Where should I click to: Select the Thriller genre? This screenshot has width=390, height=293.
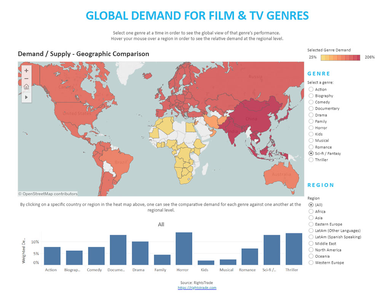point(311,160)
